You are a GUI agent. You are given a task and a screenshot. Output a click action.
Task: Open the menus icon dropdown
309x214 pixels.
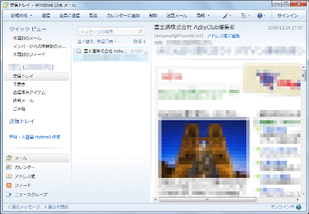click(246, 16)
